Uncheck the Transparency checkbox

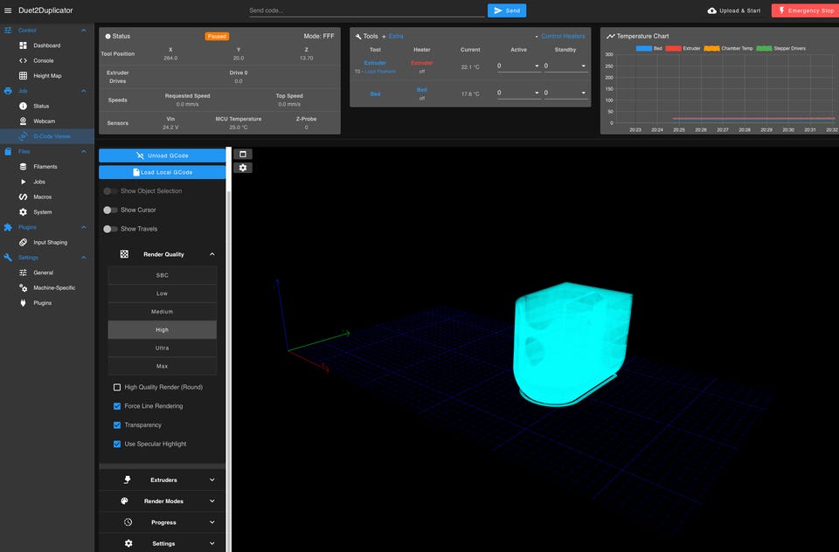(117, 425)
